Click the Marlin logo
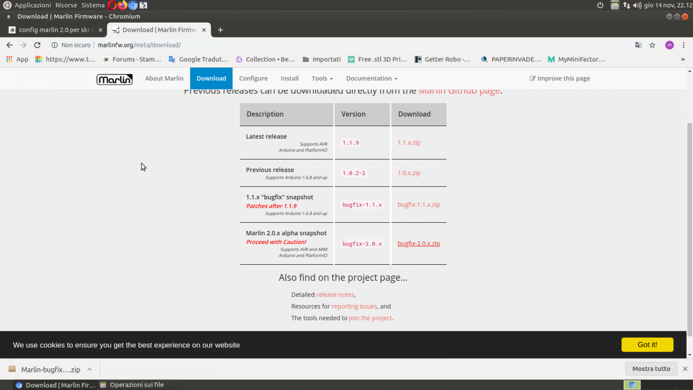The height and width of the screenshot is (390, 693). 115,79
